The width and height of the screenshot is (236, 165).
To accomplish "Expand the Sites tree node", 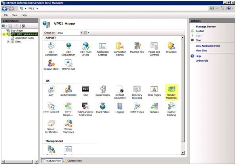I will click(8, 42).
